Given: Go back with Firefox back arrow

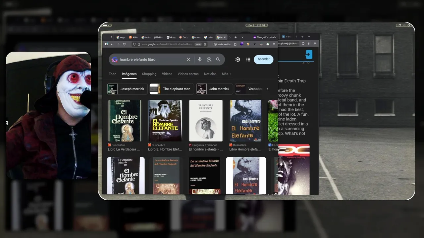Looking at the screenshot, I should (x=112, y=44).
